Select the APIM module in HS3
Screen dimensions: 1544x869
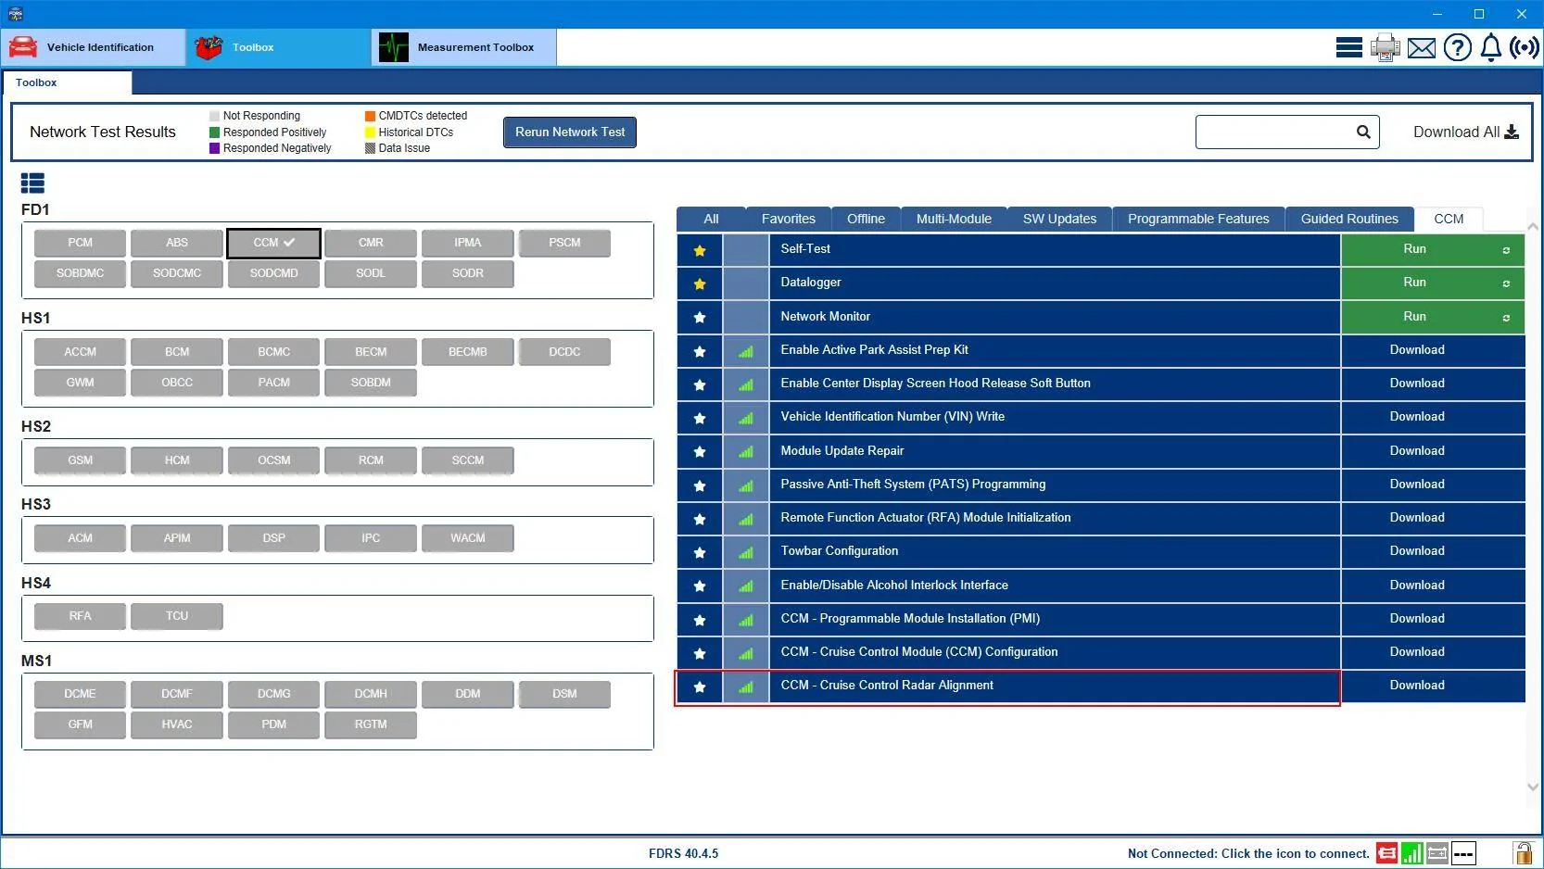coord(177,538)
